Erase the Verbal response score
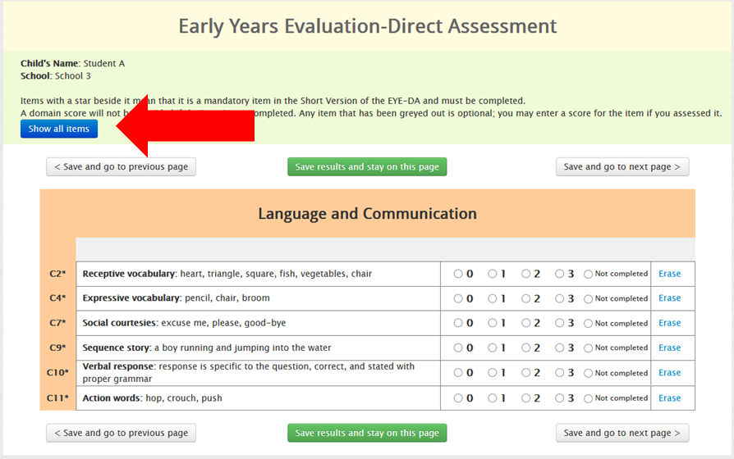 tap(669, 373)
